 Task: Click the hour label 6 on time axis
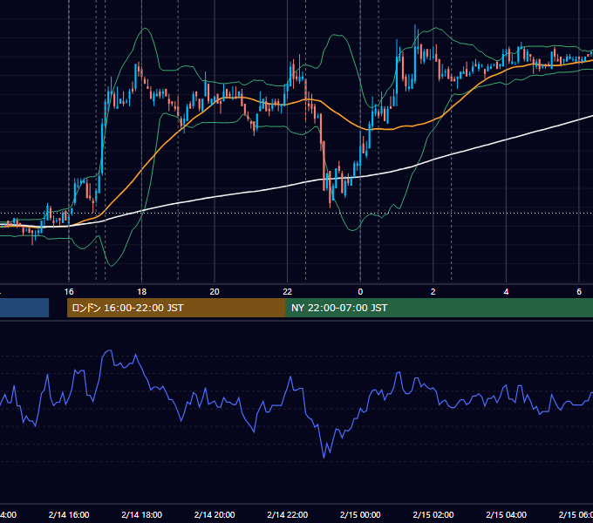(579, 292)
